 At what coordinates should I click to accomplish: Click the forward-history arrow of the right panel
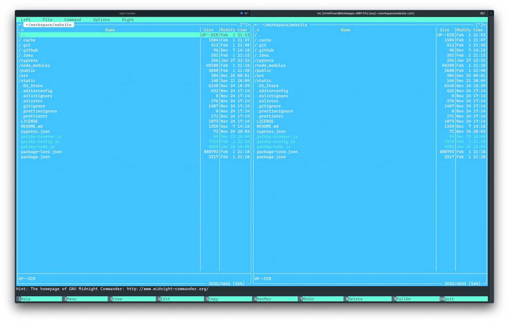tap(485, 25)
